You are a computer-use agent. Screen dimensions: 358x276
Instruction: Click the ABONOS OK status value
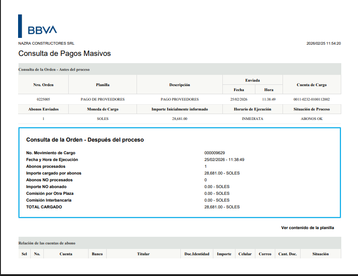click(311, 119)
